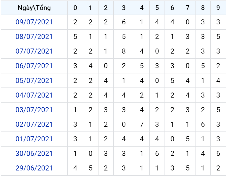The image size is (227, 177).
Task: Open the 30/06/2021 date link
Action: (x=34, y=154)
